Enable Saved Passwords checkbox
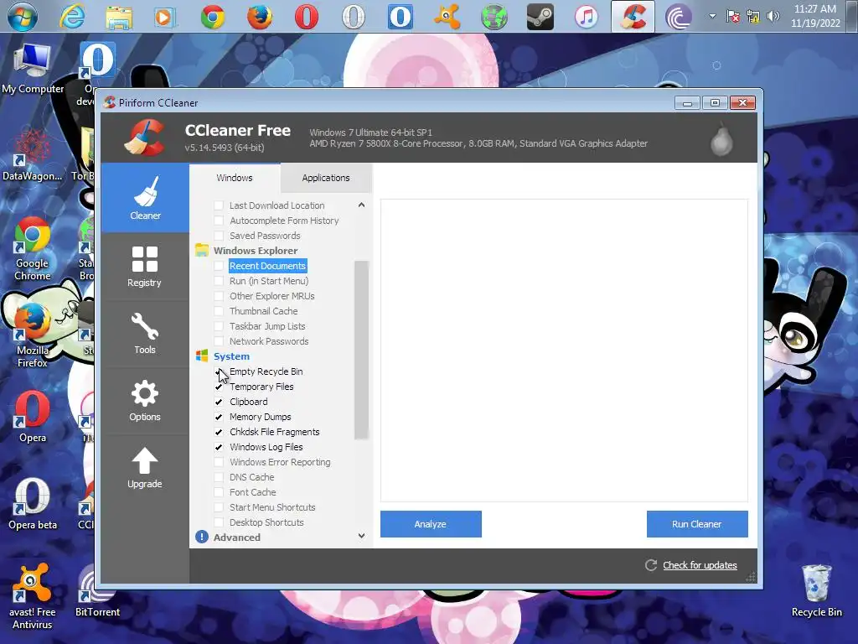 219,236
